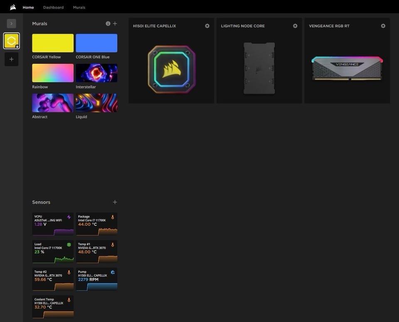This screenshot has height=322, width=399.
Task: Open the Pump 2279 RPM tile
Action: [96, 279]
